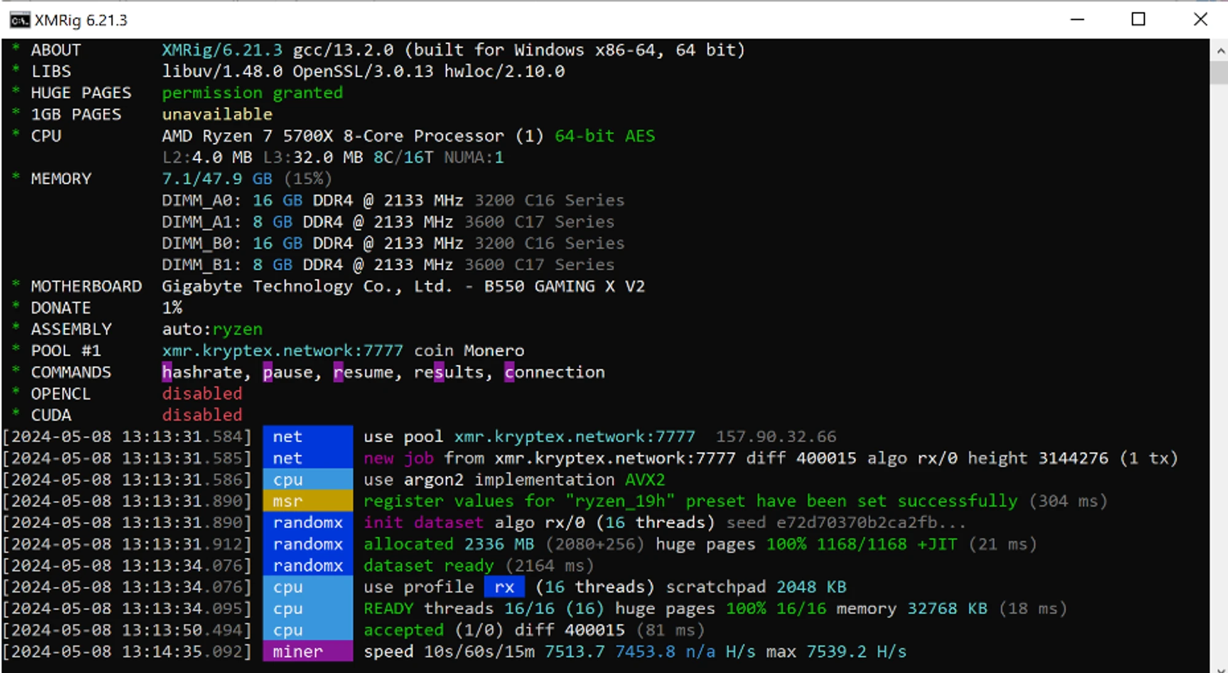Maximize the XMRig console window
Image resolution: width=1228 pixels, height=673 pixels.
(x=1138, y=20)
